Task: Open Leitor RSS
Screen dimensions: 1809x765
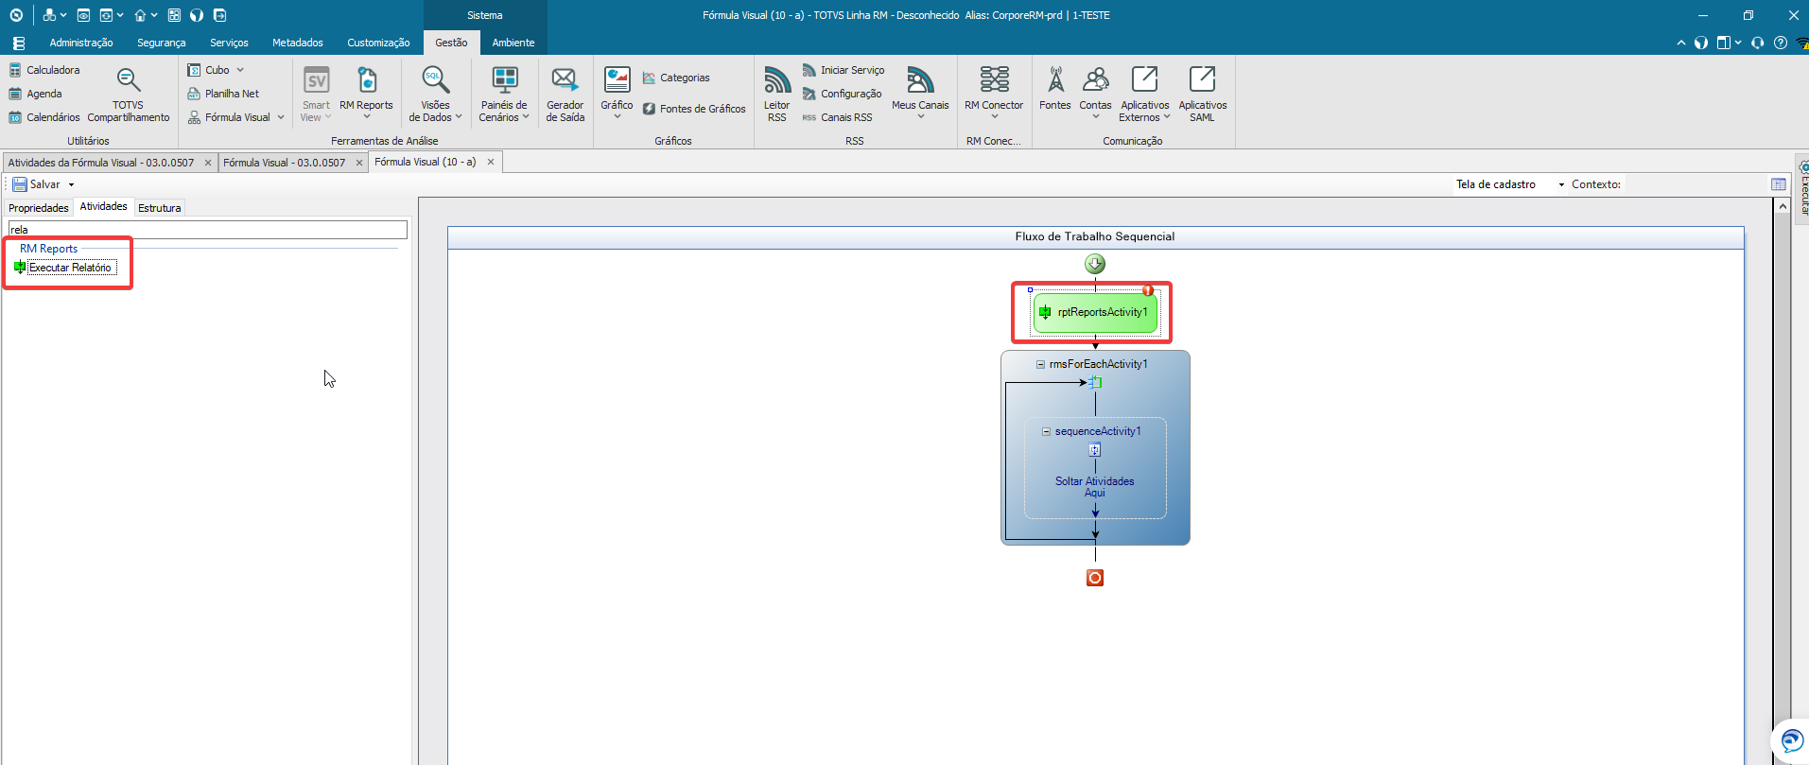Action: [776, 95]
